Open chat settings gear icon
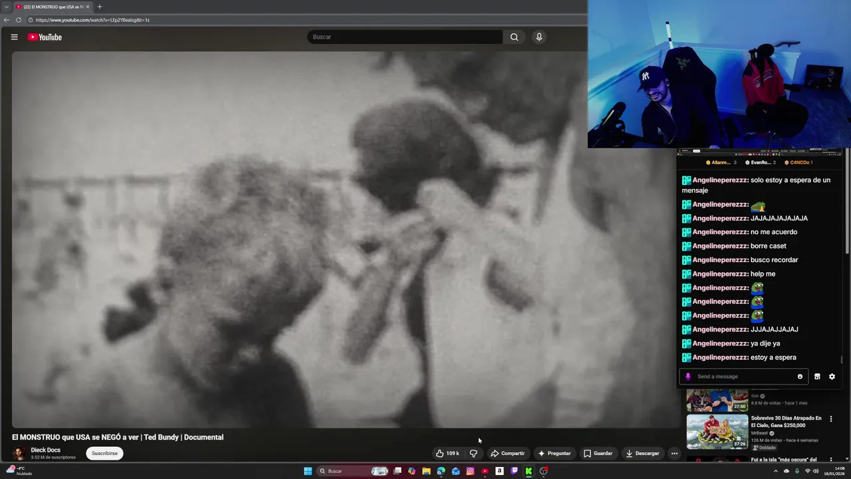Viewport: 851px width, 479px height. pos(832,377)
